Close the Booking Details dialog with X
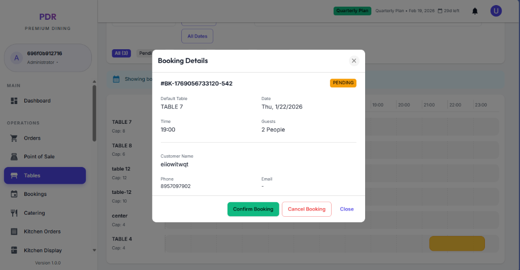This screenshot has height=270, width=520. click(x=354, y=61)
